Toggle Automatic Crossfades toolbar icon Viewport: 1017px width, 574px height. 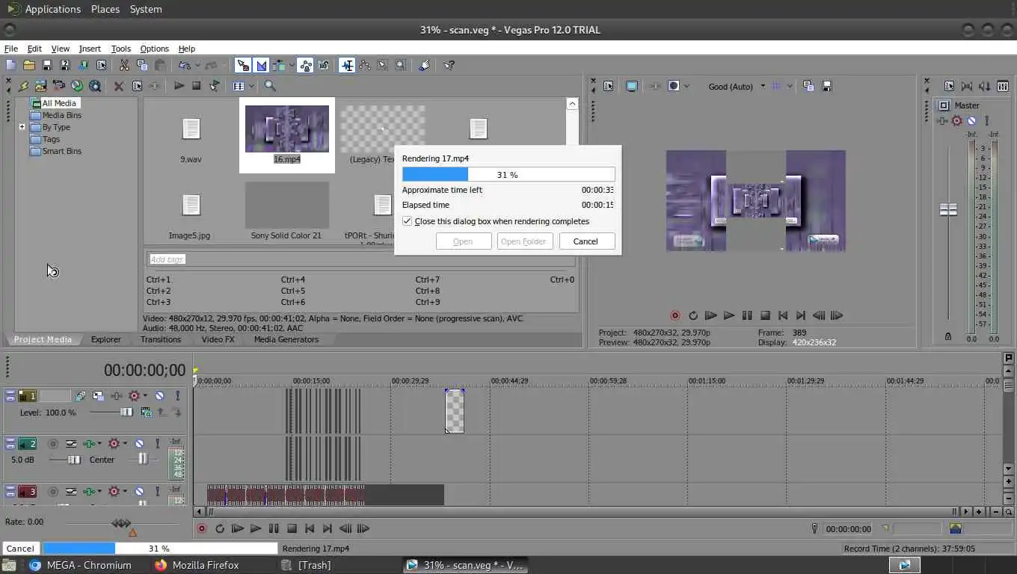pos(261,66)
